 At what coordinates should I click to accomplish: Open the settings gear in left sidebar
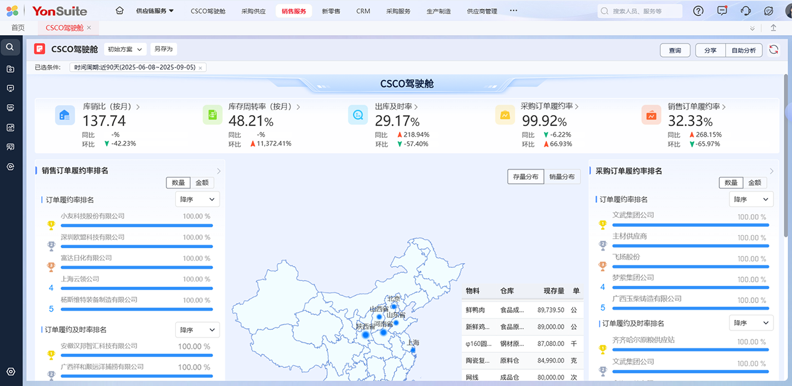(10, 372)
